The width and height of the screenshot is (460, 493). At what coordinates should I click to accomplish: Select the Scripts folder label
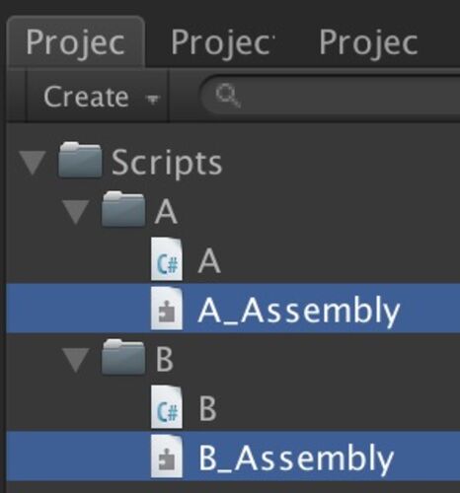[167, 163]
